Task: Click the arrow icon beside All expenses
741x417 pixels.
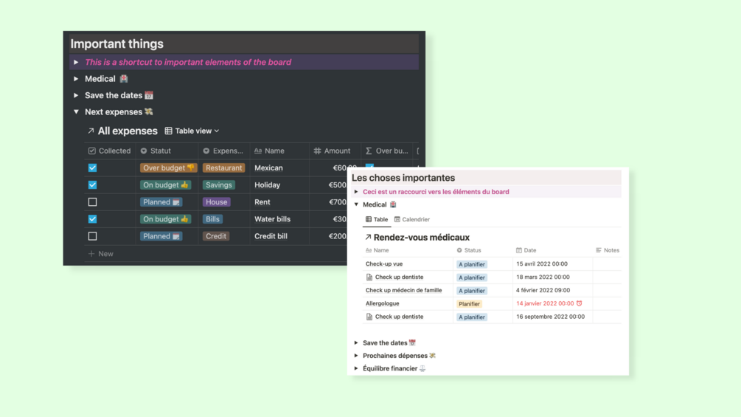Action: tap(91, 131)
